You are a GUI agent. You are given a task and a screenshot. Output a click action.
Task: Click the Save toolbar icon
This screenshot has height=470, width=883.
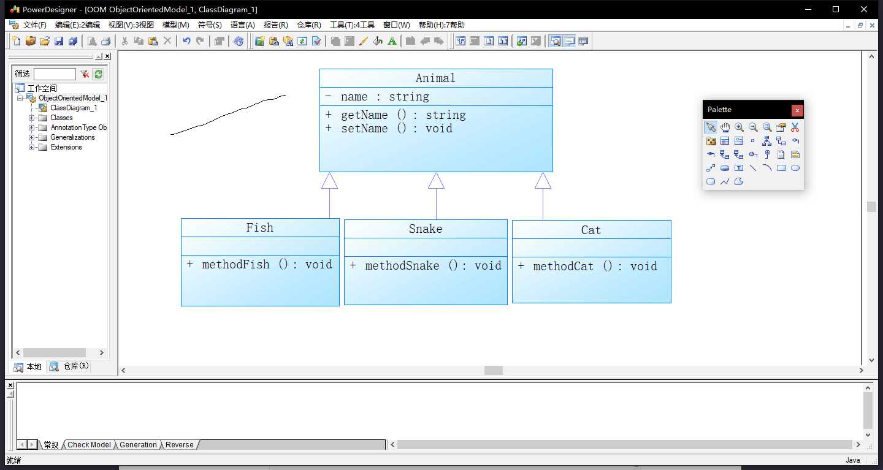point(59,41)
